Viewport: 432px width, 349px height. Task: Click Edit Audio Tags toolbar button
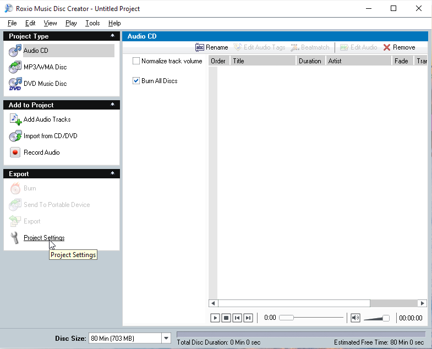259,47
